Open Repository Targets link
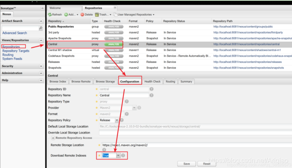The height and width of the screenshot is (168, 292). [x=16, y=51]
